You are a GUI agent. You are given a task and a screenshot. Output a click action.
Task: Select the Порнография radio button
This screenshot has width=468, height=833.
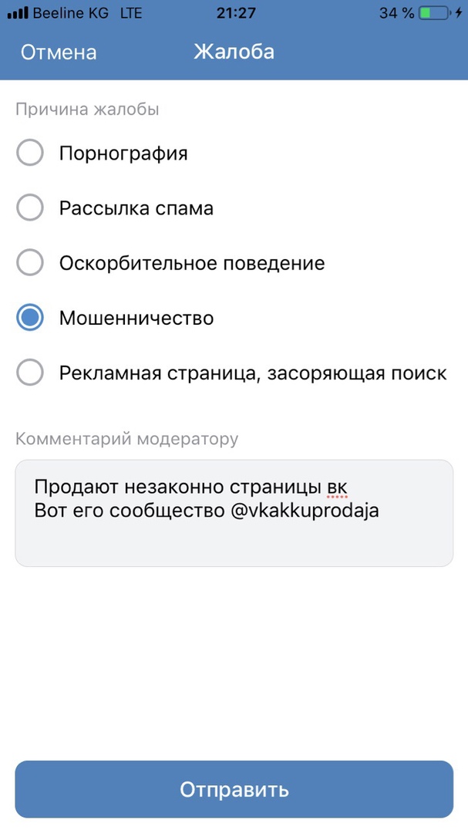(30, 153)
